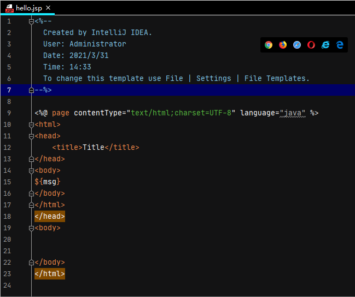Viewport: 355px width, 297px height.
Task: Click the "language" attribute name
Action: 258,113
